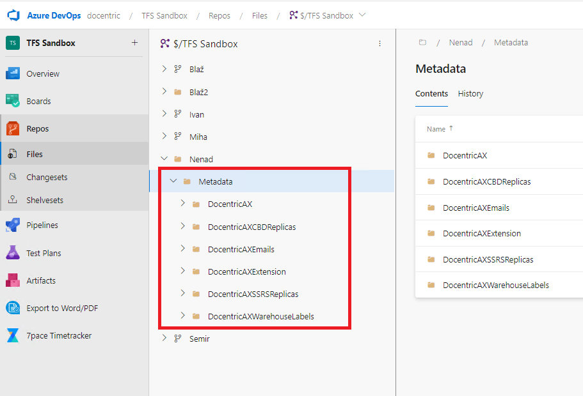Viewport: 583px width, 396px height.
Task: Click the Export to Word/PDF icon
Action: [13, 308]
